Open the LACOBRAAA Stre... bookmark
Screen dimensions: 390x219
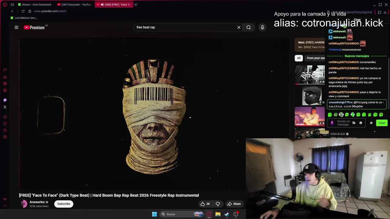pyautogui.click(x=24, y=18)
